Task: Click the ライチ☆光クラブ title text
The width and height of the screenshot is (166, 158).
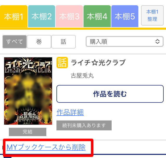Action: click(98, 63)
